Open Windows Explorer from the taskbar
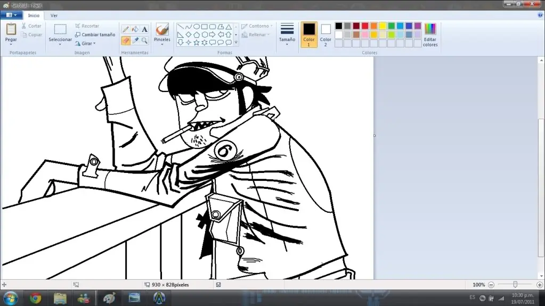The image size is (545, 306). click(60, 298)
